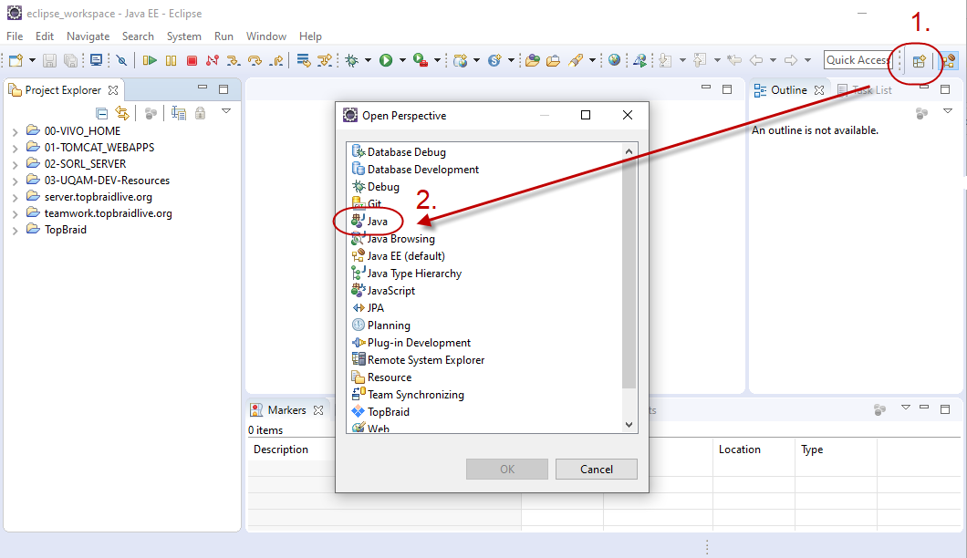
Task: Click the red Terminate stop icon
Action: [x=192, y=60]
